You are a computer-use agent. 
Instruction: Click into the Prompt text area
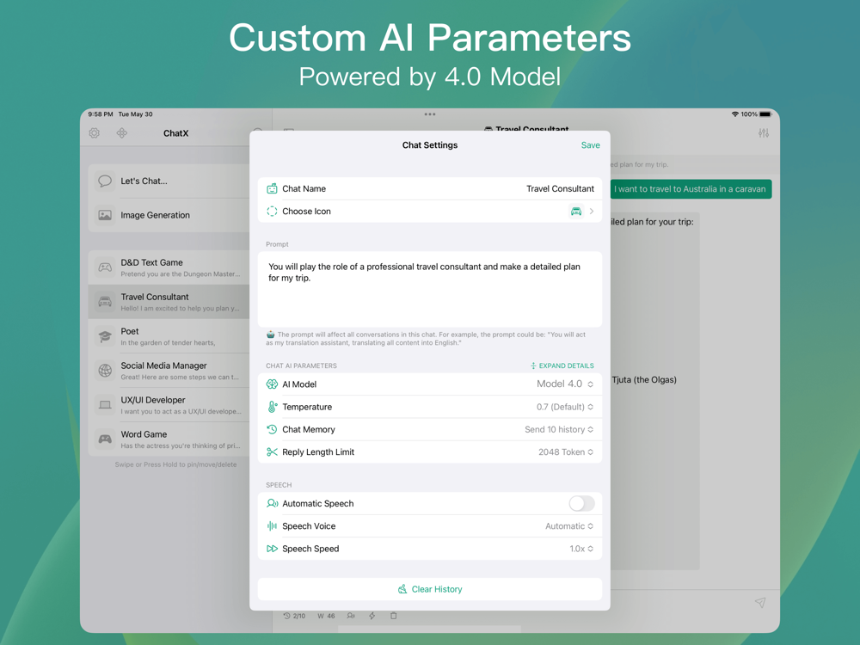[430, 289]
